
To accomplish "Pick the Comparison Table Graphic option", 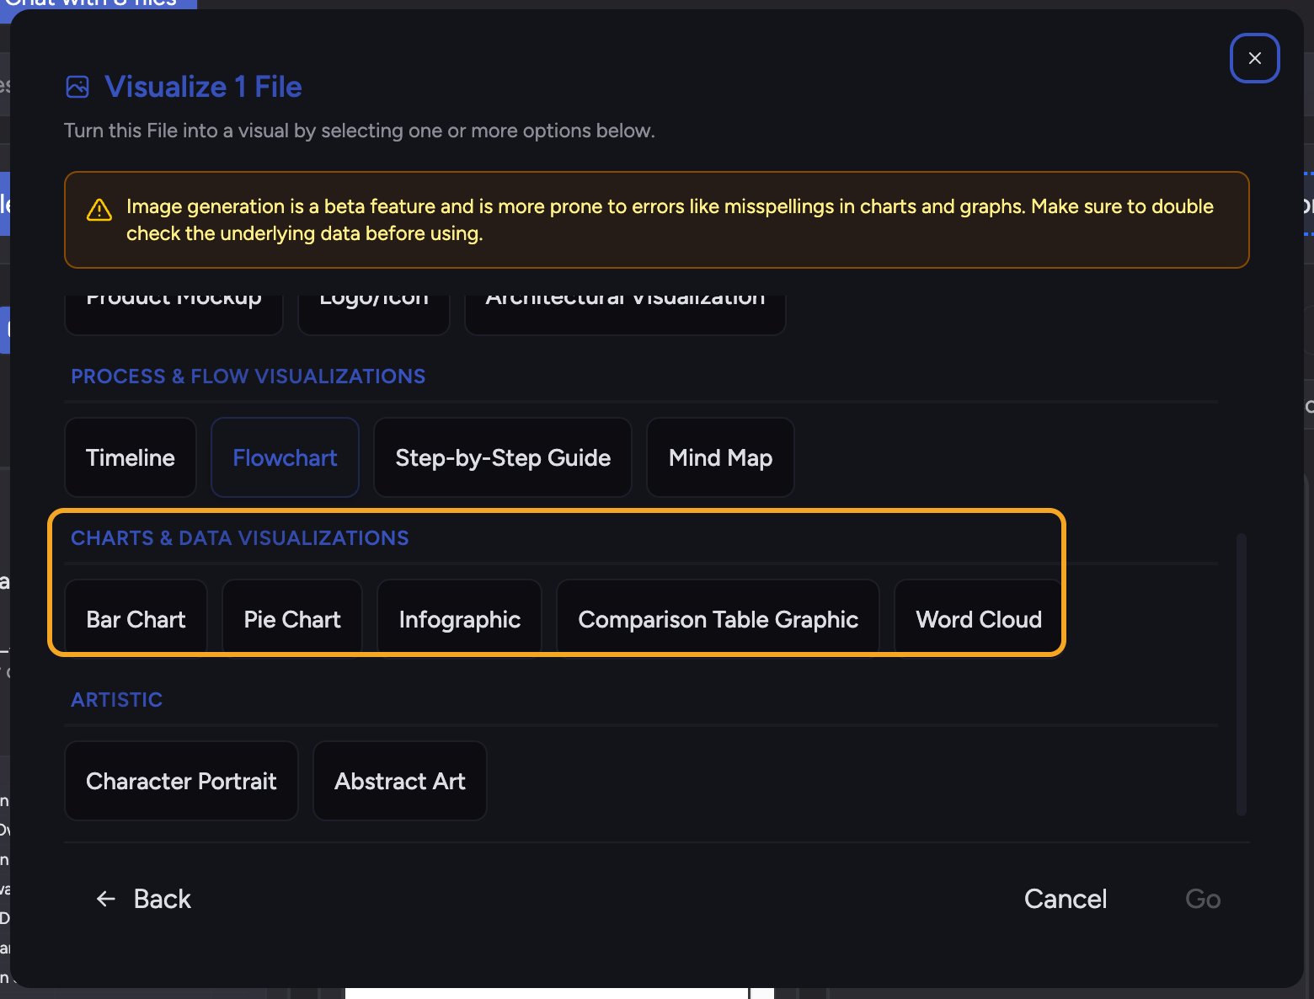I will coord(718,617).
